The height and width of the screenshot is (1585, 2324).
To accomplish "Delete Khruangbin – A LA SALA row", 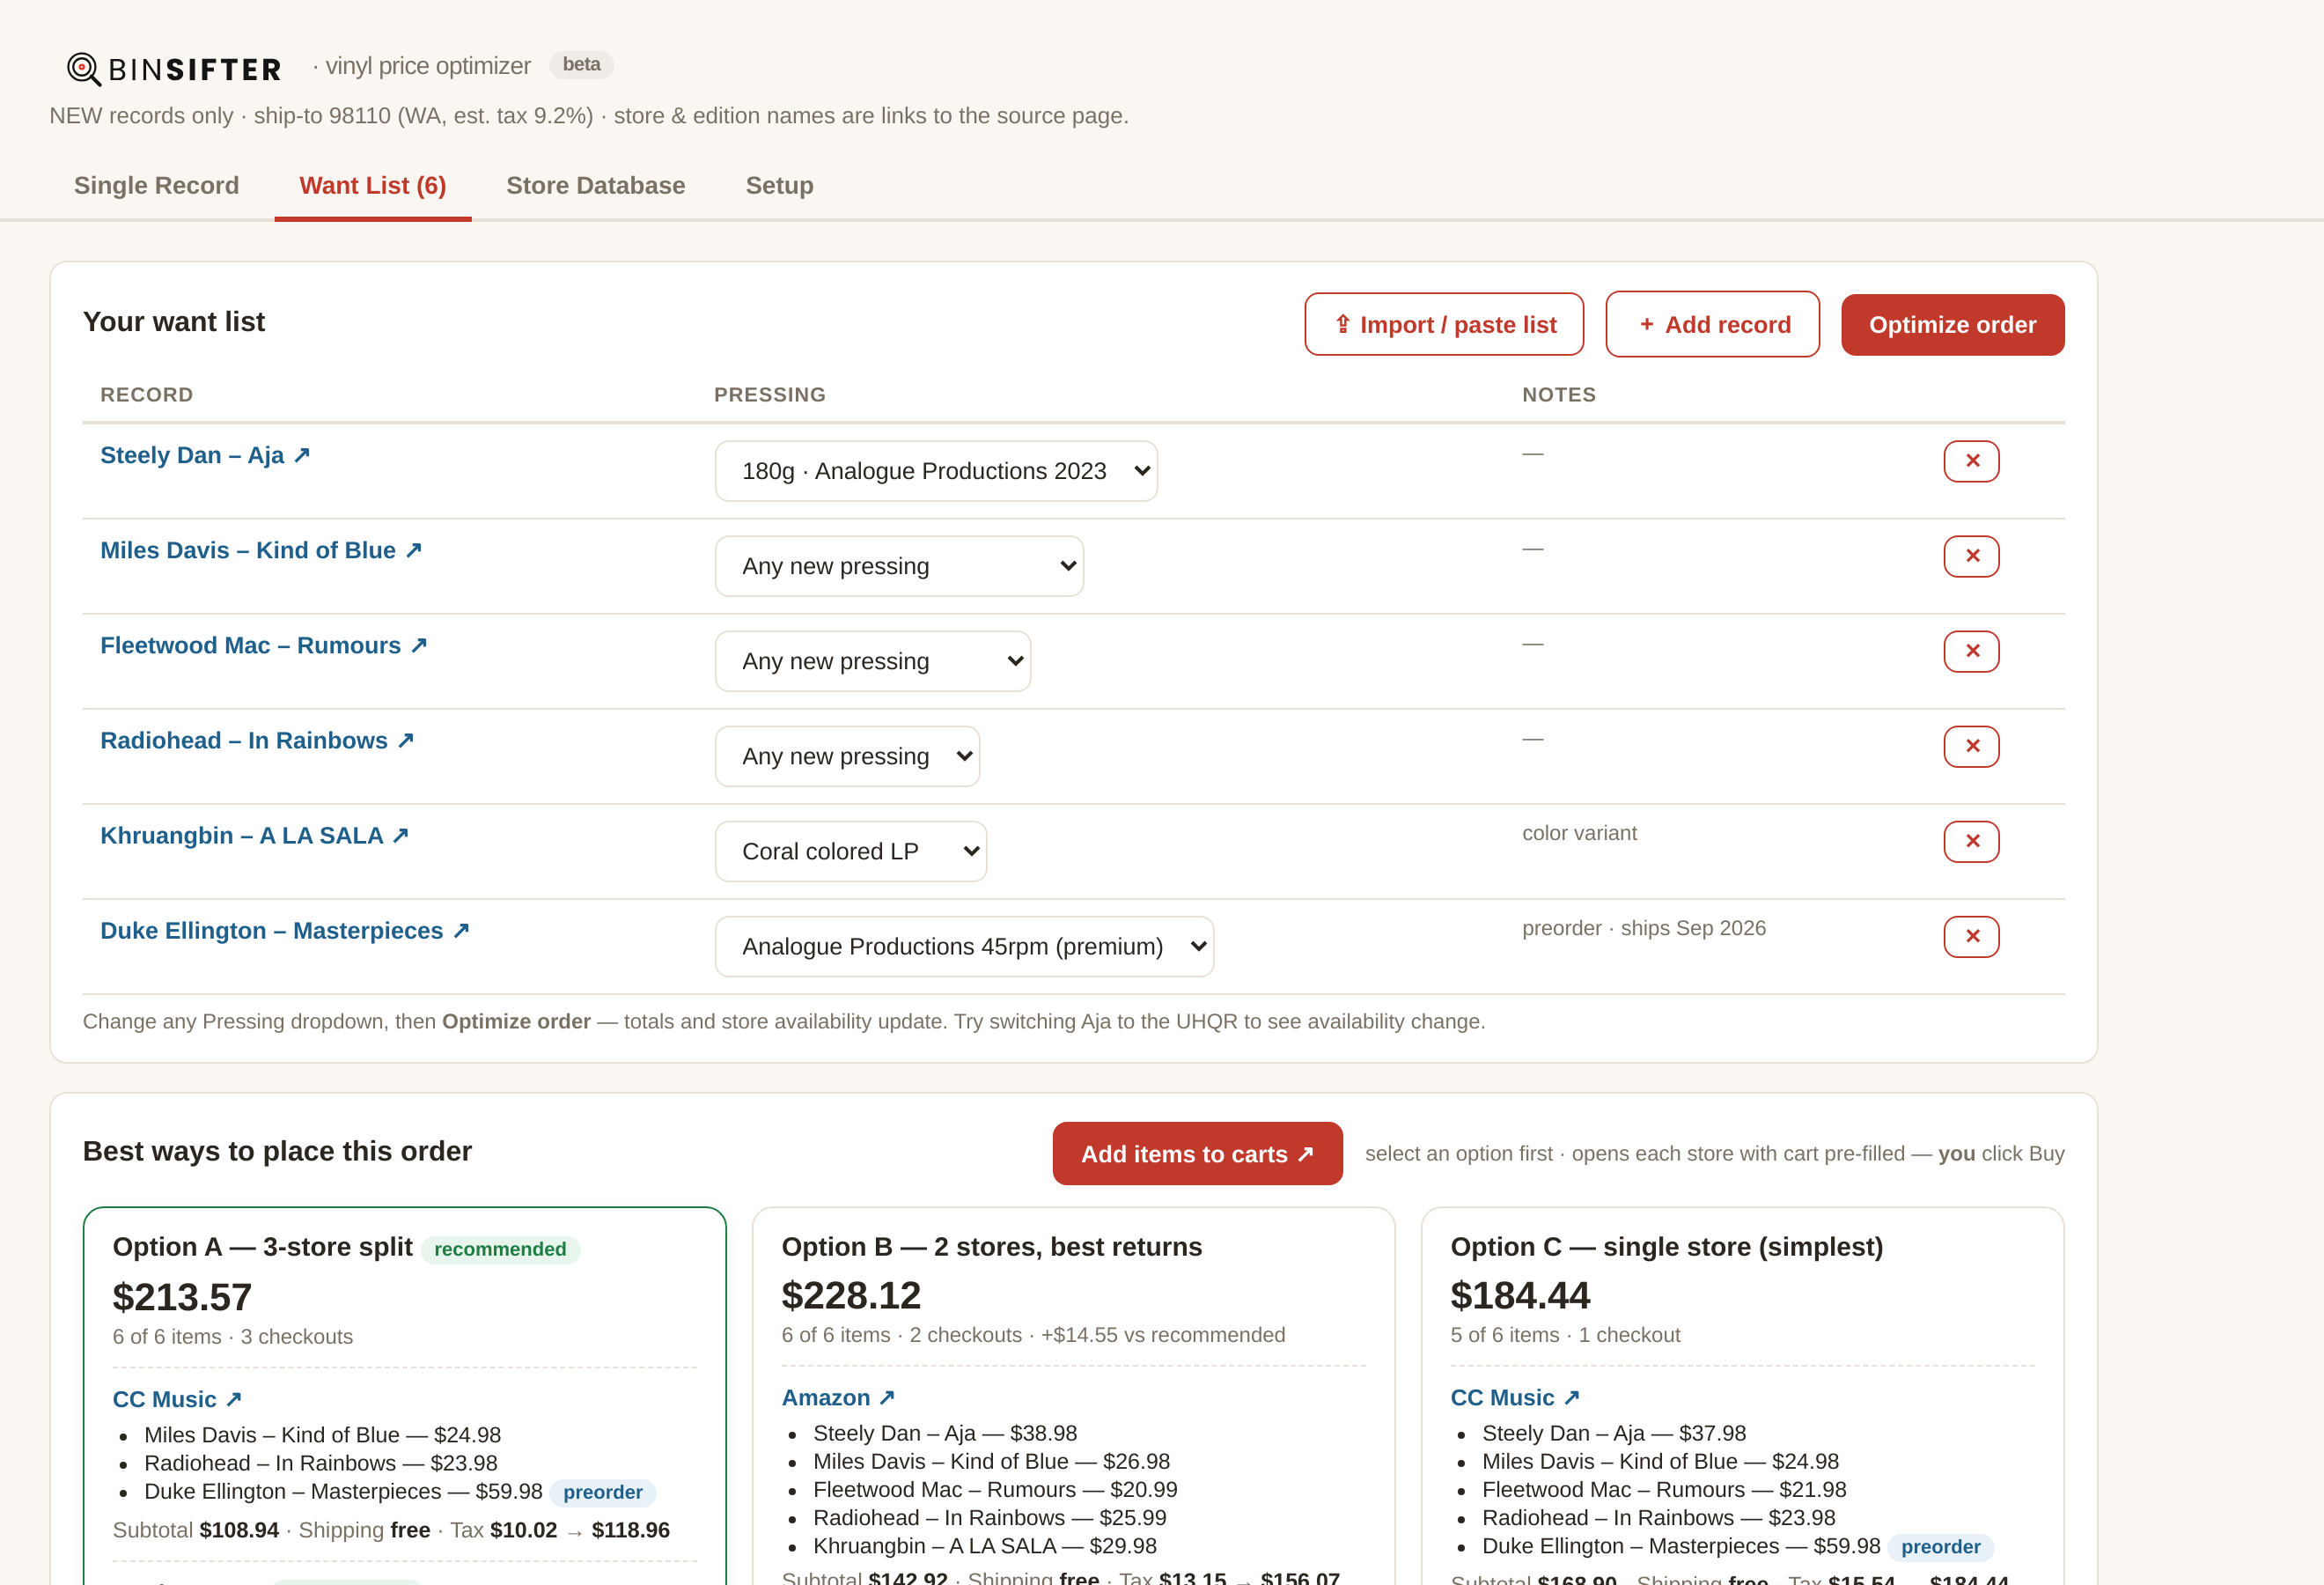I will pyautogui.click(x=1971, y=841).
